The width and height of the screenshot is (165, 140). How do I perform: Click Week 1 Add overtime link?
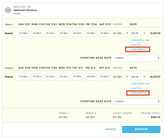pyautogui.click(x=138, y=49)
